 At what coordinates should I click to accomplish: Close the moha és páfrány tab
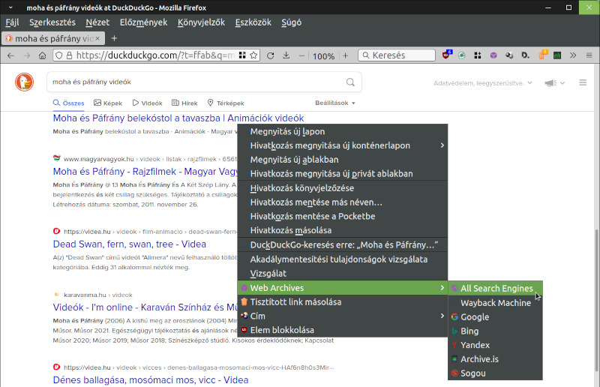pos(97,38)
